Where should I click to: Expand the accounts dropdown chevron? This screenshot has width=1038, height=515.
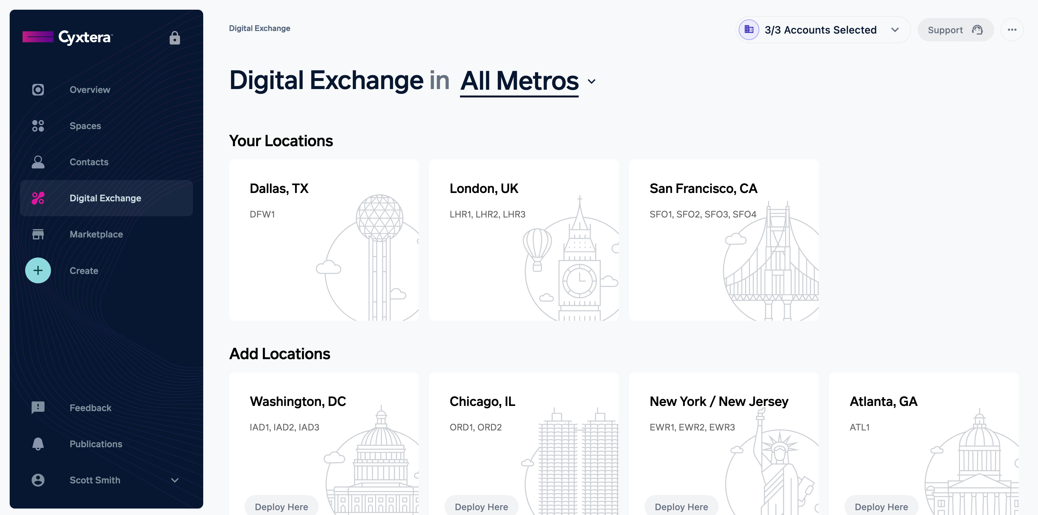point(894,30)
